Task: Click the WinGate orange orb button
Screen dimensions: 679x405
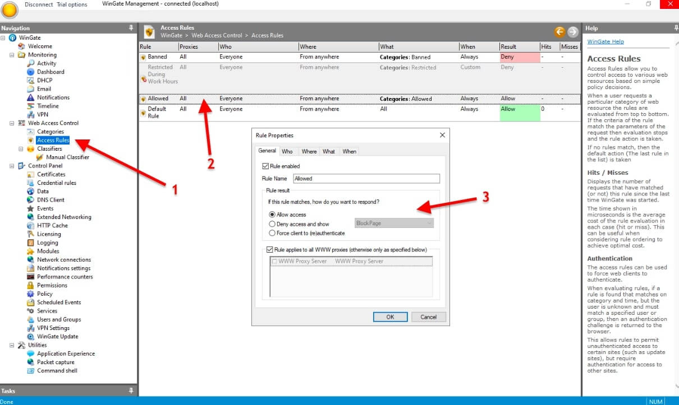Action: point(11,10)
